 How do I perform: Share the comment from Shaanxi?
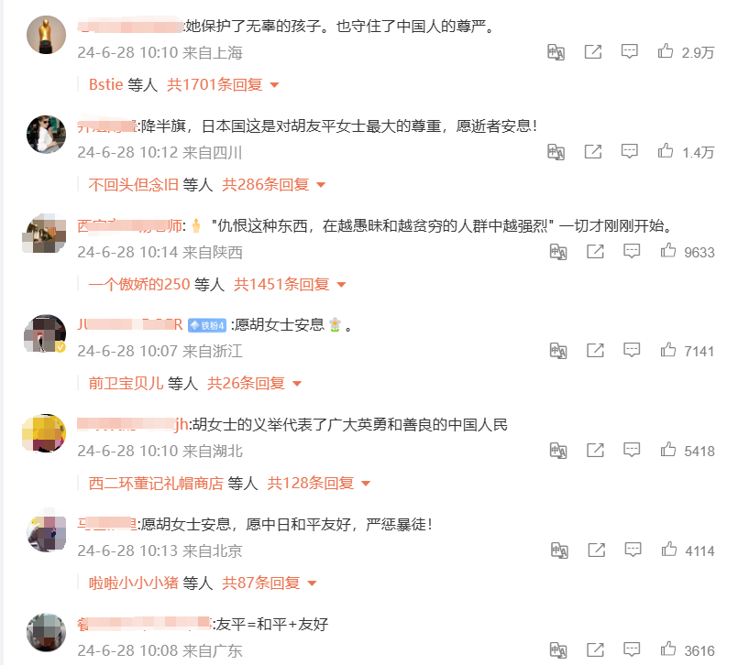595,251
